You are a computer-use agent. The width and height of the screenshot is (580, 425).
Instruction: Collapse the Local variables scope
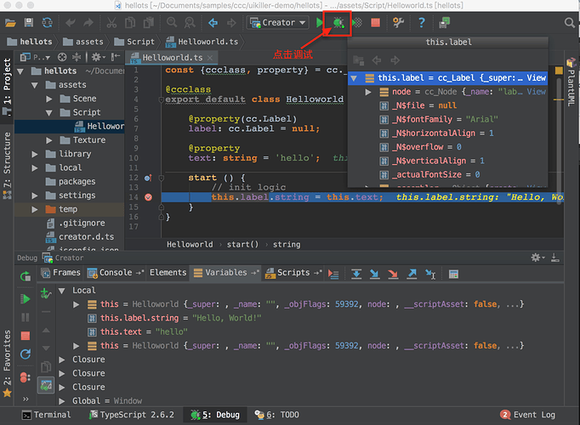tap(63, 290)
